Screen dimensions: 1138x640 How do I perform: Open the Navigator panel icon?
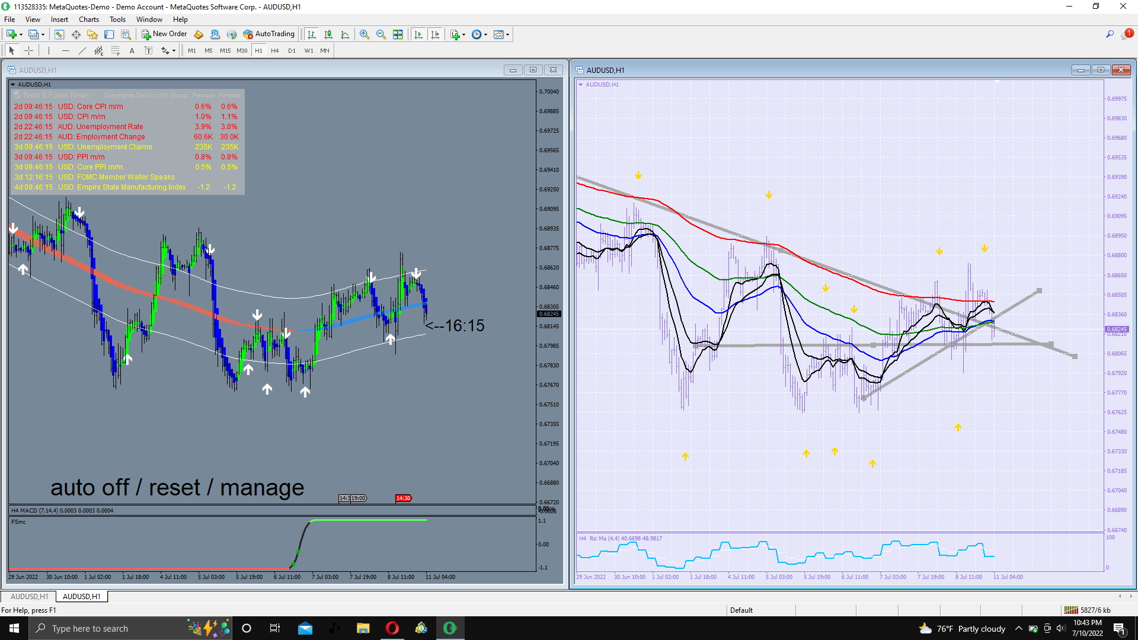click(x=92, y=34)
